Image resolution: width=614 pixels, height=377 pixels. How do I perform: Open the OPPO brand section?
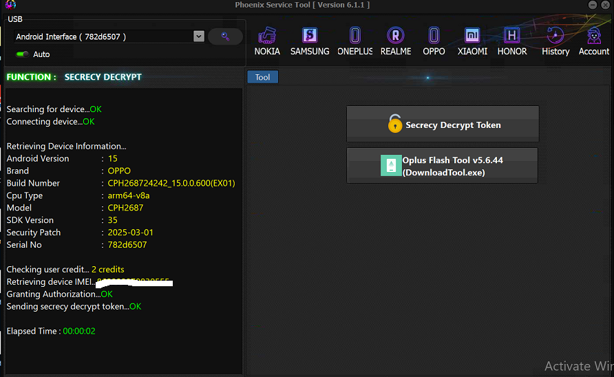tap(434, 42)
